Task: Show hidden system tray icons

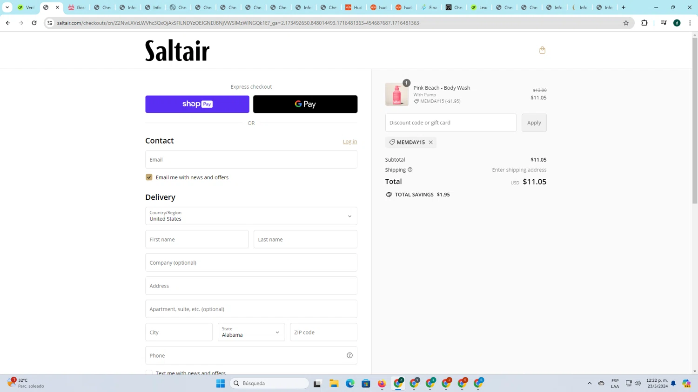Action: pyautogui.click(x=590, y=383)
